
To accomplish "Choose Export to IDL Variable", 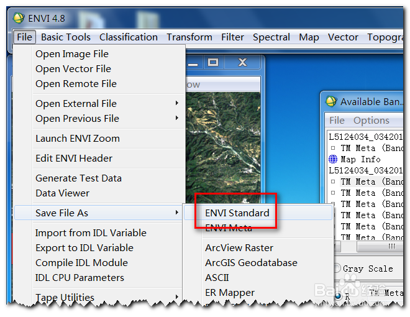I will (84, 247).
